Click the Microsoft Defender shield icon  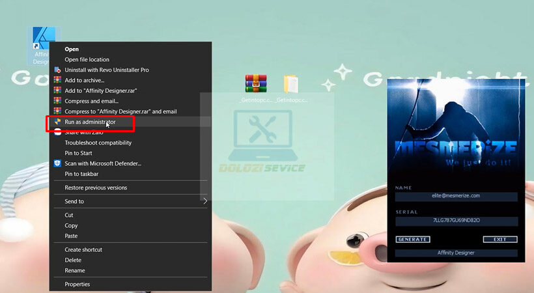click(57, 163)
